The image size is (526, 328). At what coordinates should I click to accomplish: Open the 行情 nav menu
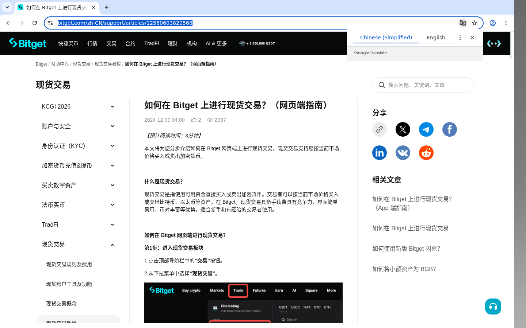pyautogui.click(x=92, y=43)
